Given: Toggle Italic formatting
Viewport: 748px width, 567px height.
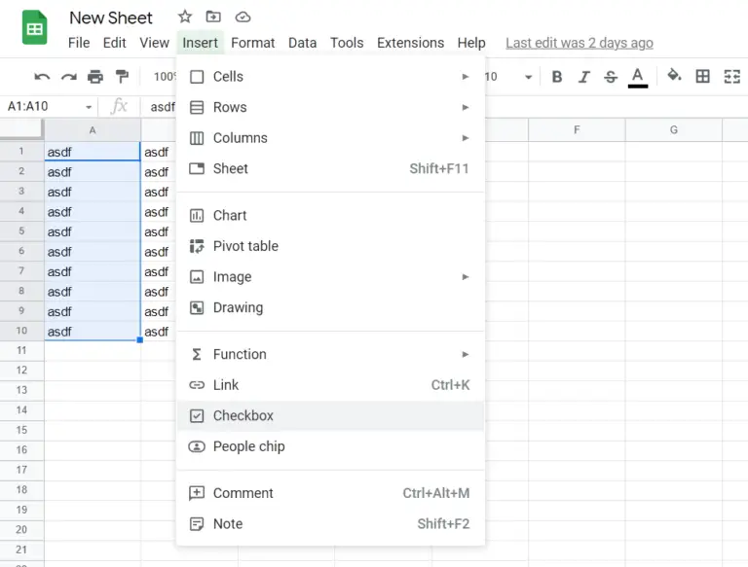Looking at the screenshot, I should point(583,76).
